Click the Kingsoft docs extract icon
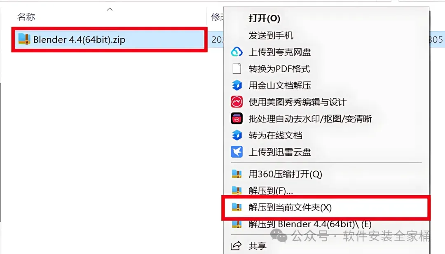This screenshot has height=254, width=445. (x=237, y=85)
